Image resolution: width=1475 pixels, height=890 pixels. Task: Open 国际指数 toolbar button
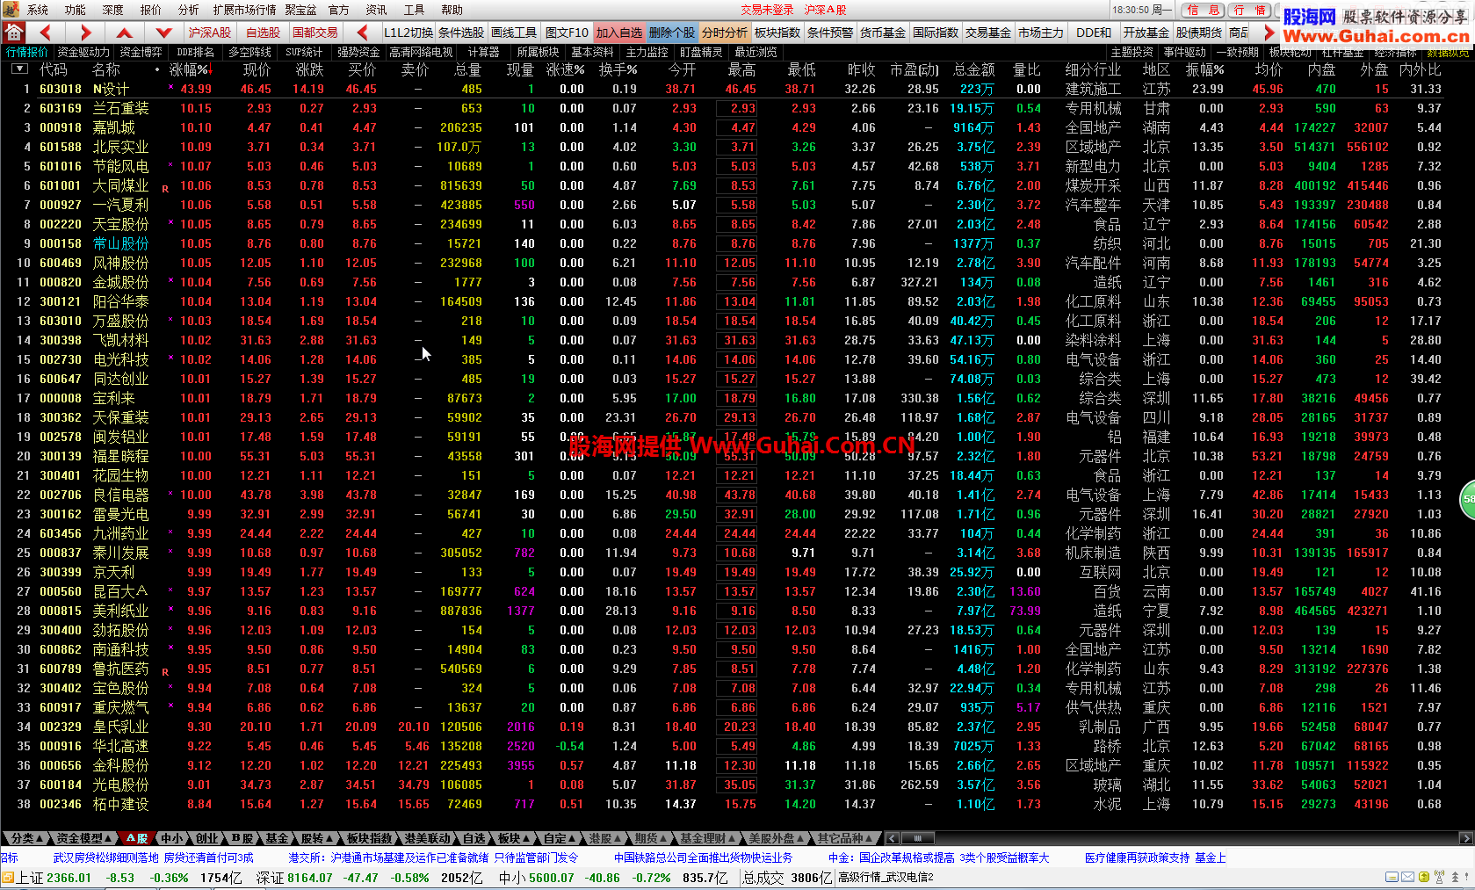(x=936, y=33)
